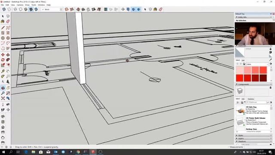Select the Polygon tool
This screenshot has width=275, height=155.
[8, 38]
